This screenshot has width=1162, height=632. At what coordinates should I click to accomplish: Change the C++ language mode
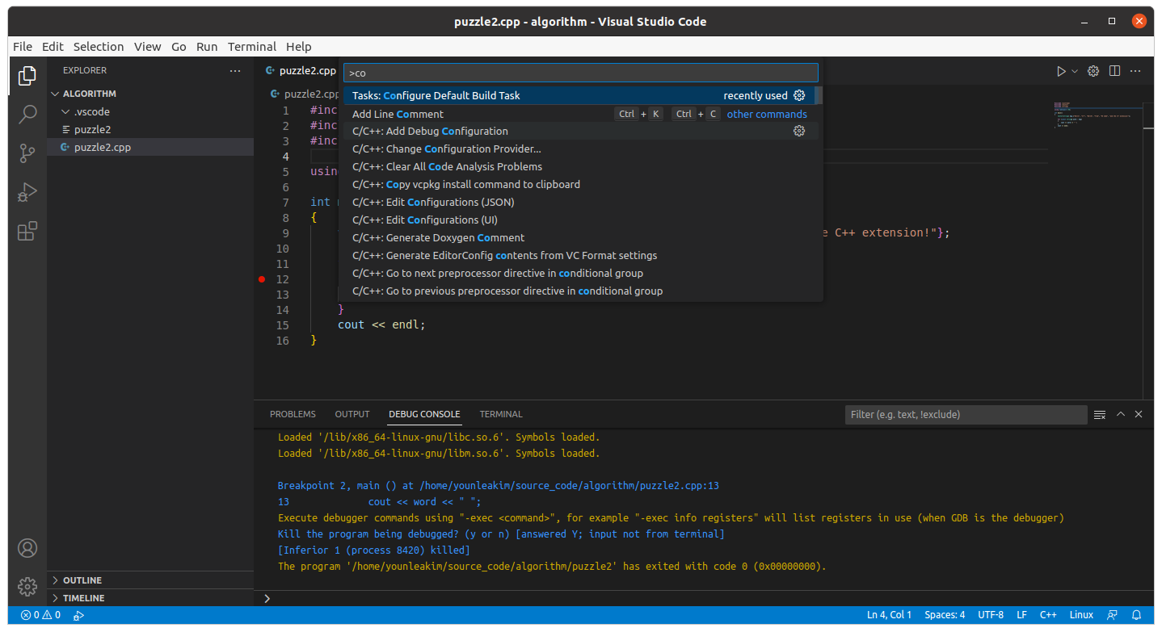(1048, 615)
